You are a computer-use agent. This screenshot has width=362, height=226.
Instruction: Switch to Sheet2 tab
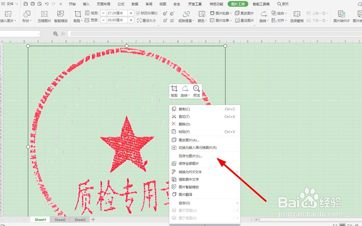click(x=60, y=220)
